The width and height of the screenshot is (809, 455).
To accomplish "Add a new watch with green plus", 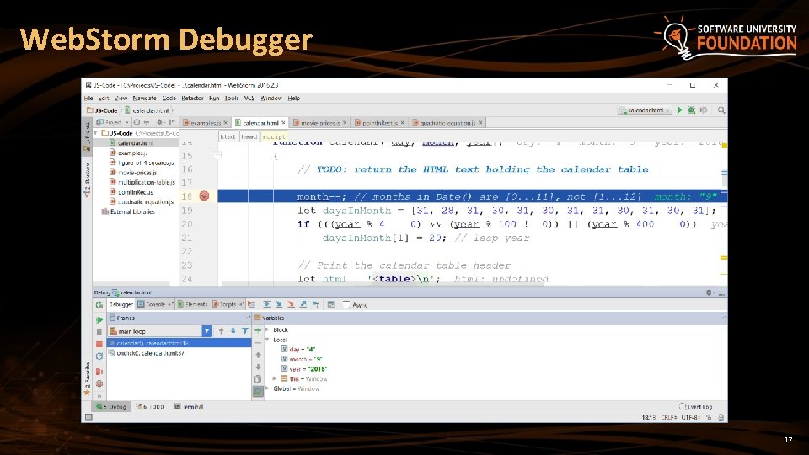I will (x=258, y=330).
